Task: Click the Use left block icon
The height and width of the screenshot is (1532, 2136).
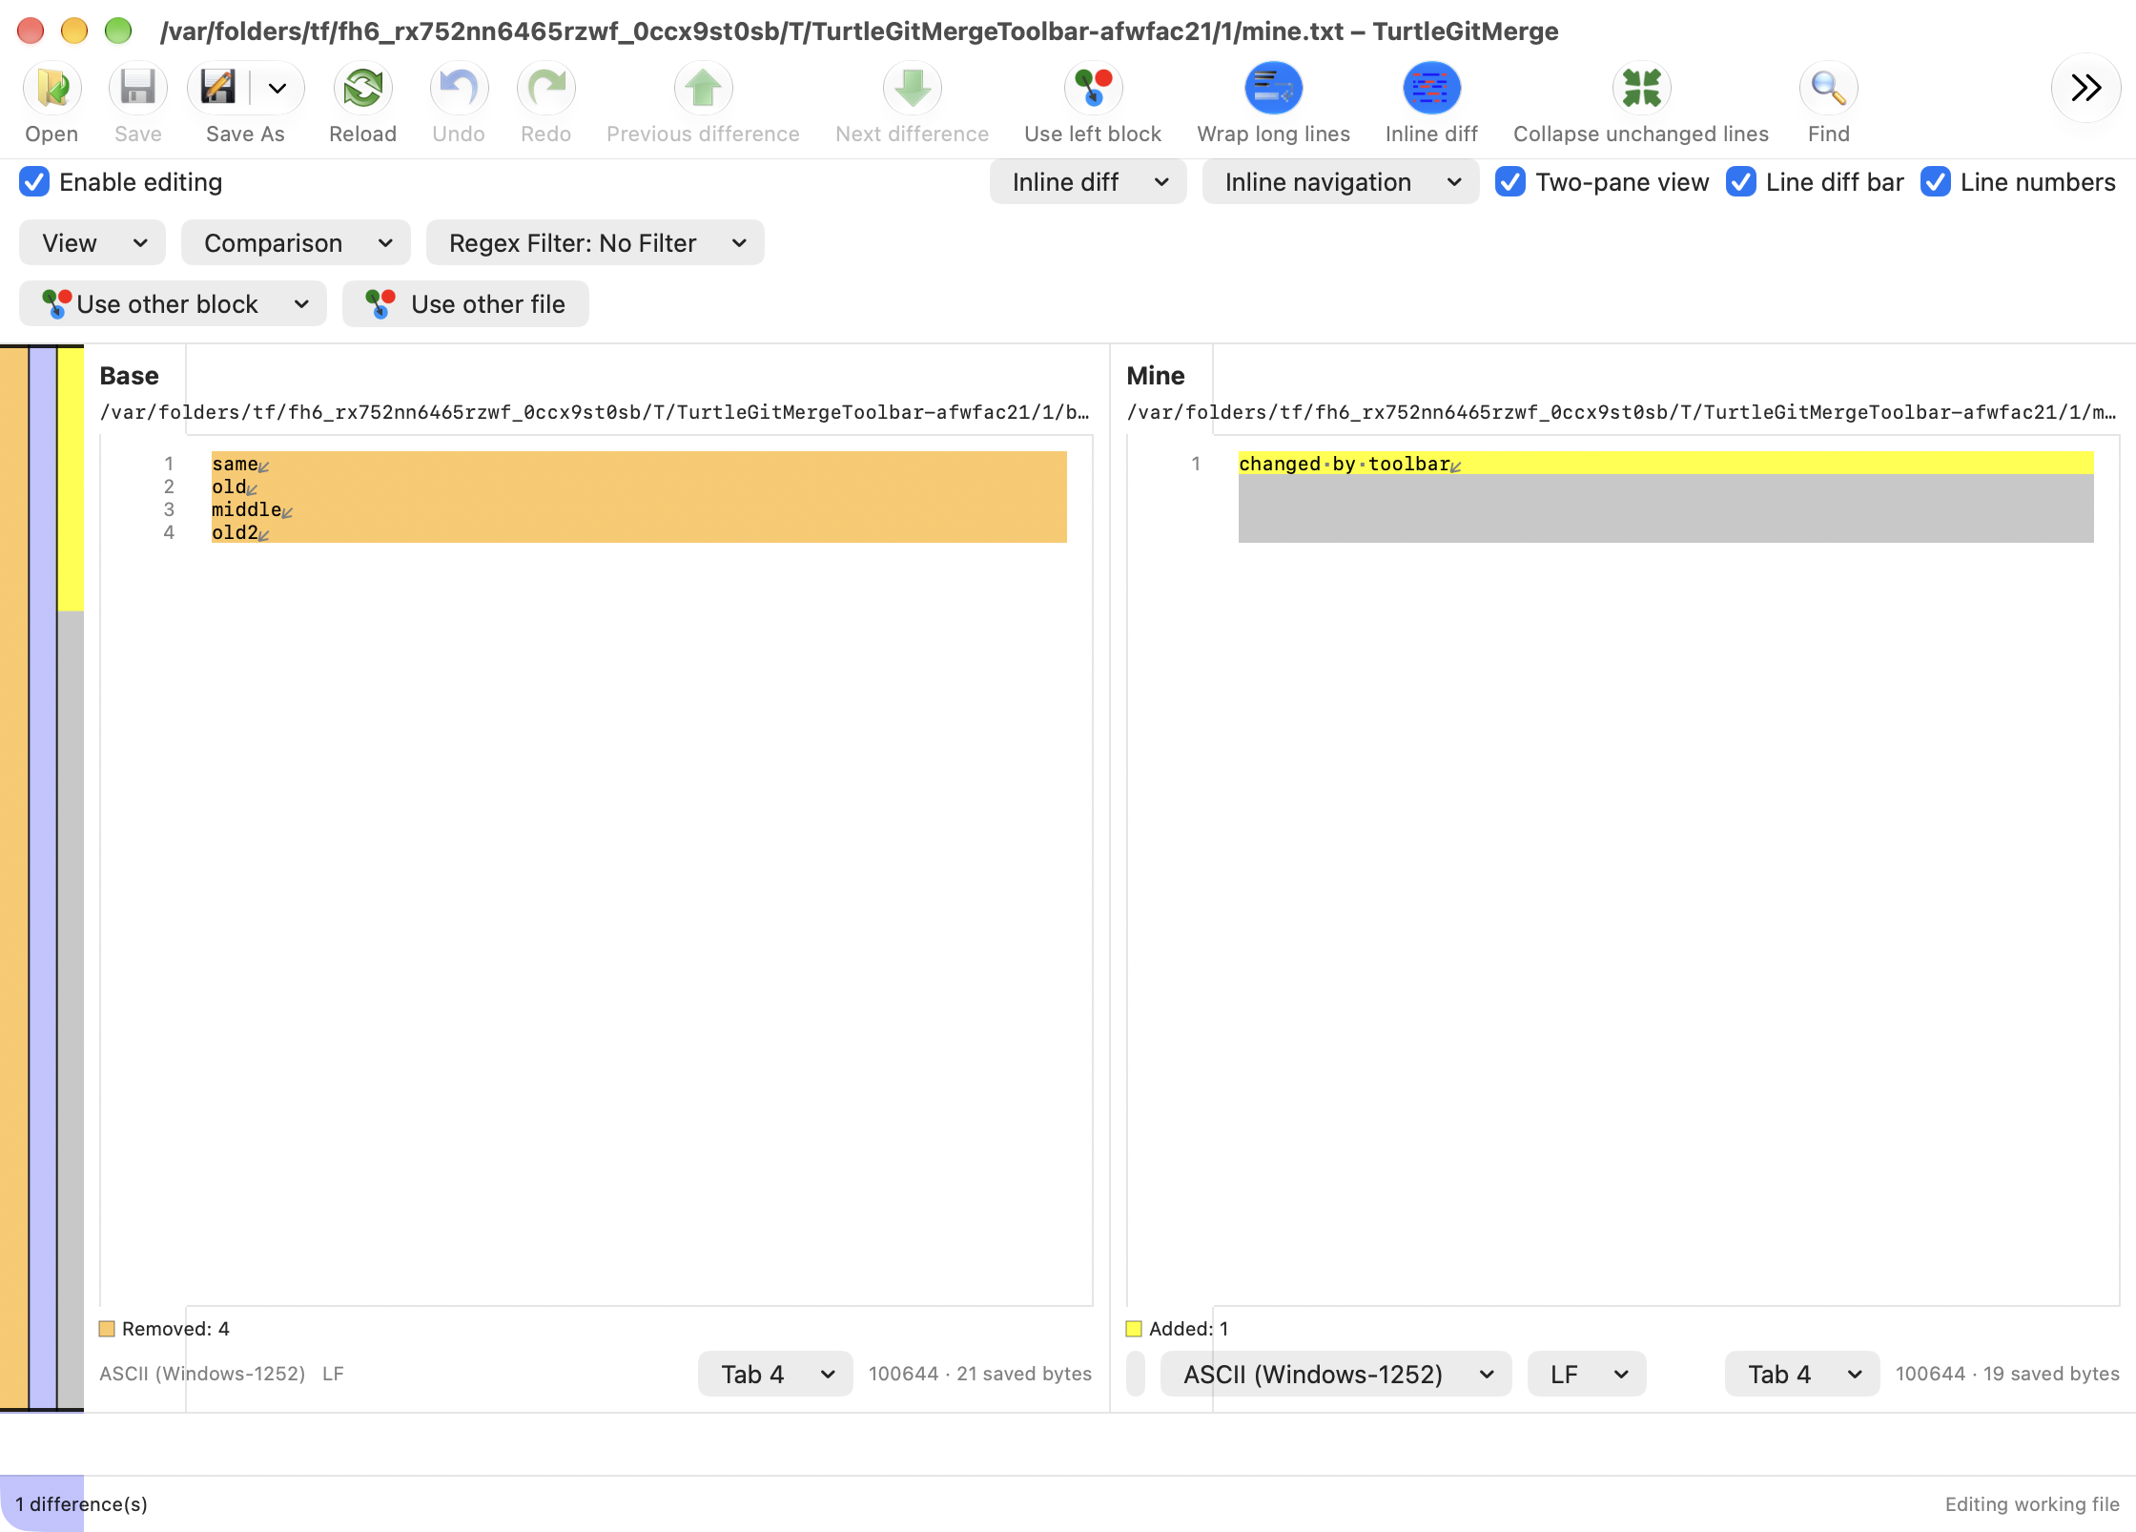Action: pyautogui.click(x=1093, y=89)
